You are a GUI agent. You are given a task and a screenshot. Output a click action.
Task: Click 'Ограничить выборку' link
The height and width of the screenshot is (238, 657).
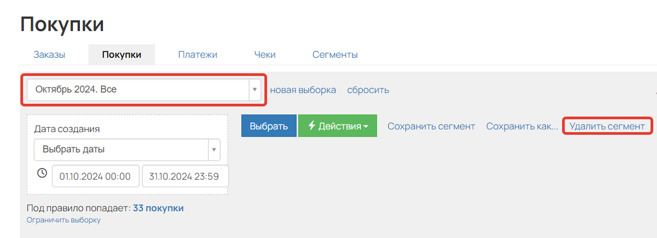coord(64,220)
